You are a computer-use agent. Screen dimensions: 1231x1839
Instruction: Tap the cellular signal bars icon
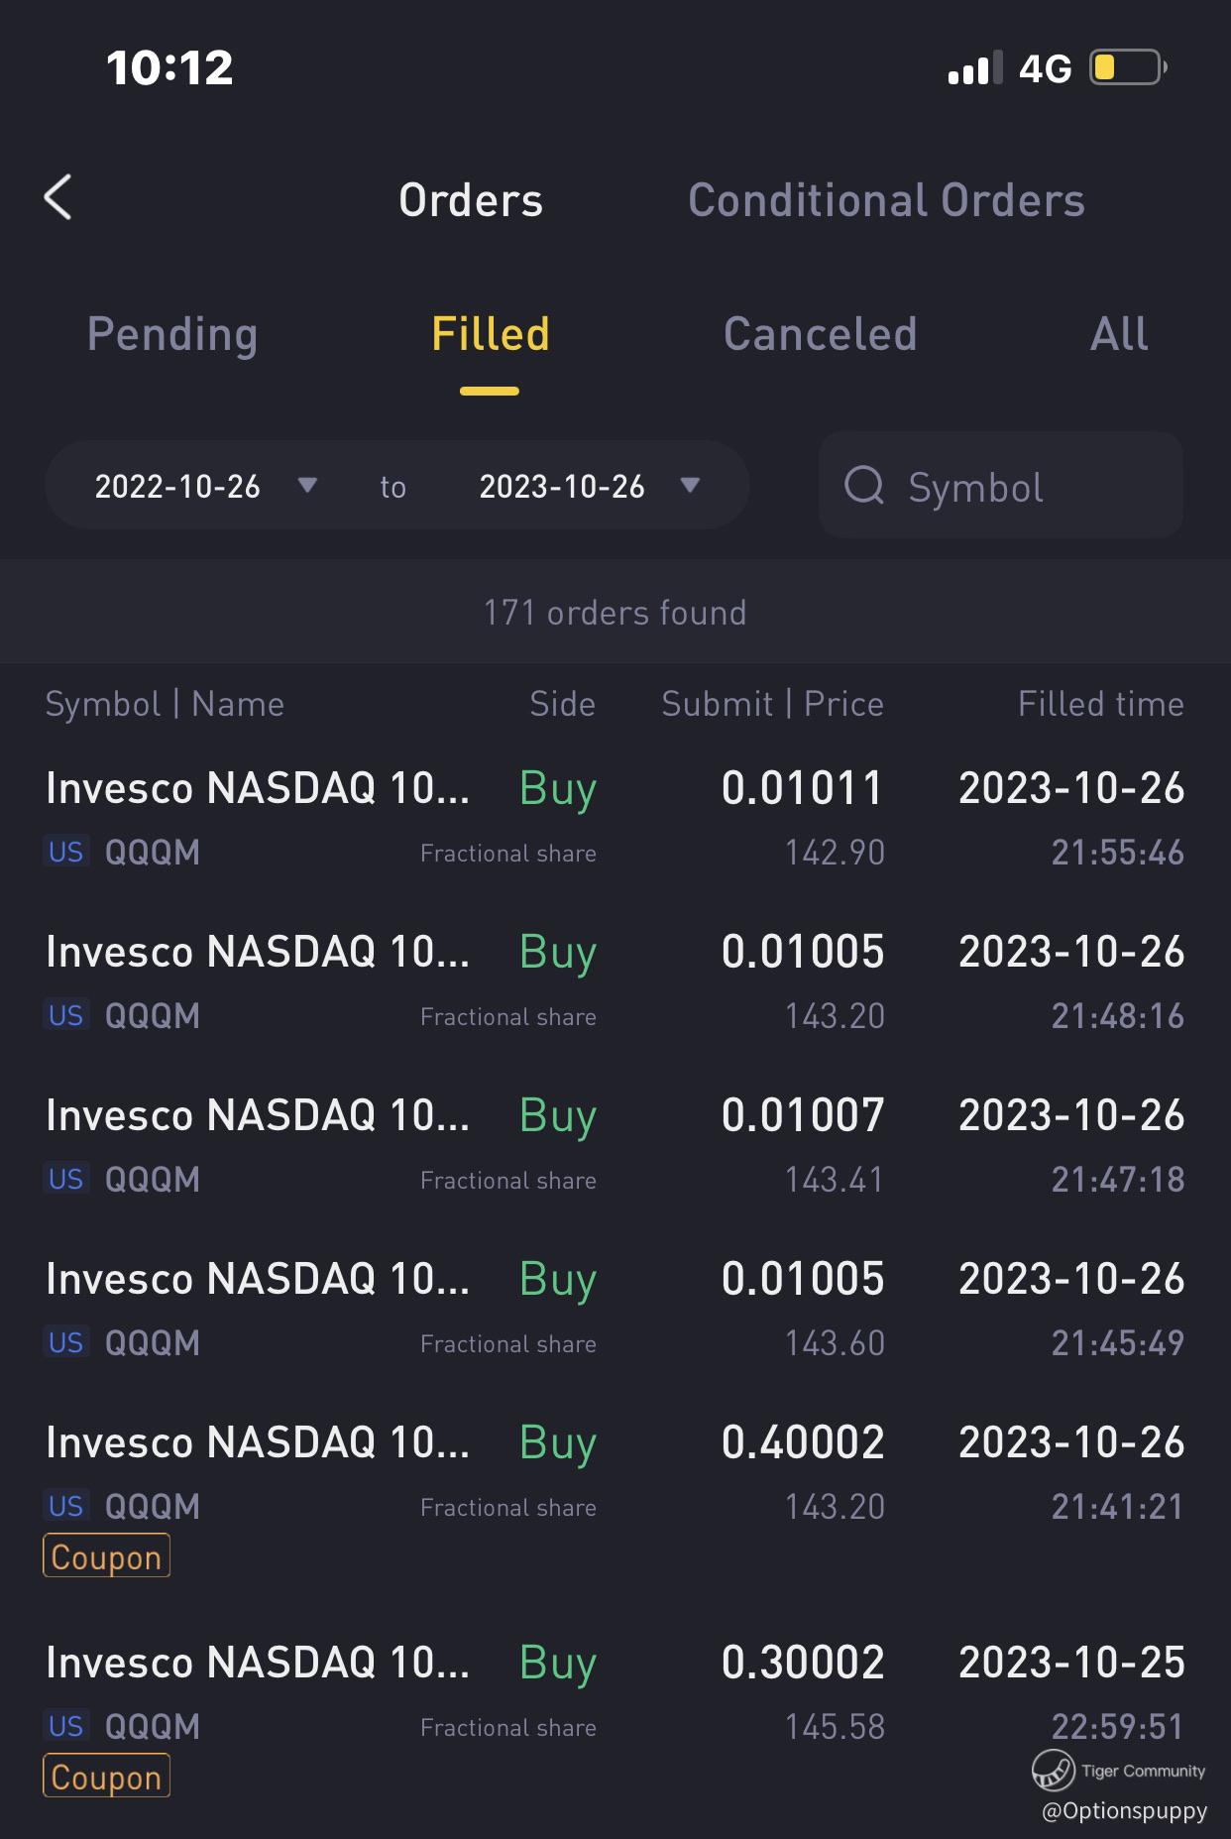[974, 68]
